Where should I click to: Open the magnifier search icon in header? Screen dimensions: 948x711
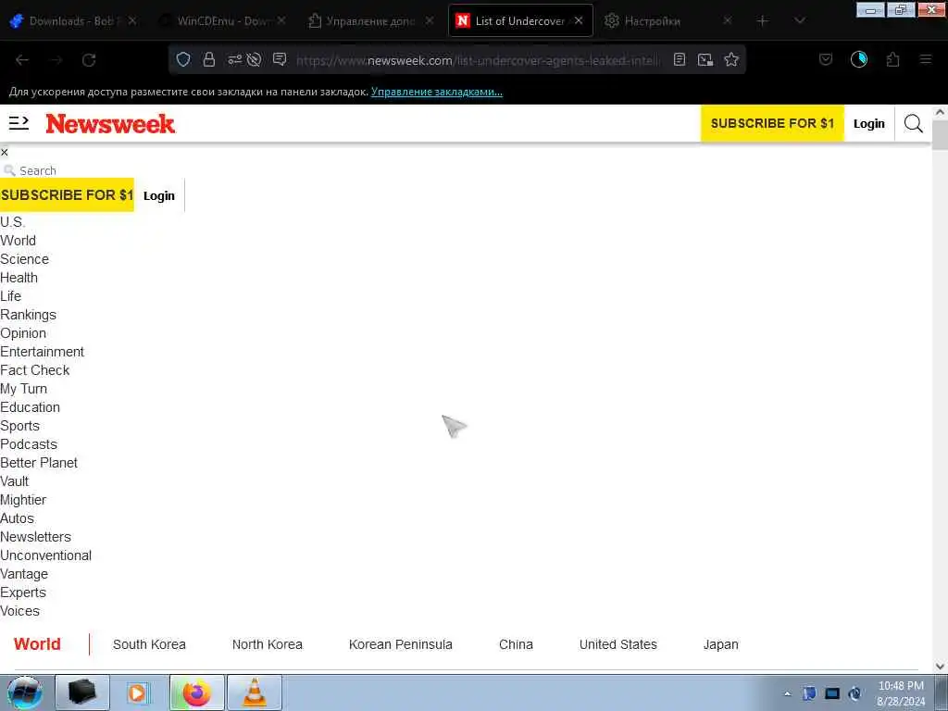point(913,123)
